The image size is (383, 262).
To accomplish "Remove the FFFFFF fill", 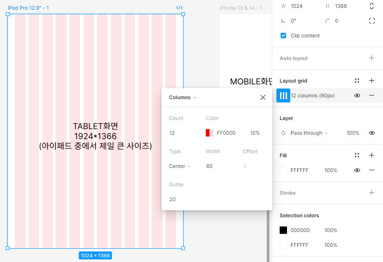I will (x=371, y=170).
